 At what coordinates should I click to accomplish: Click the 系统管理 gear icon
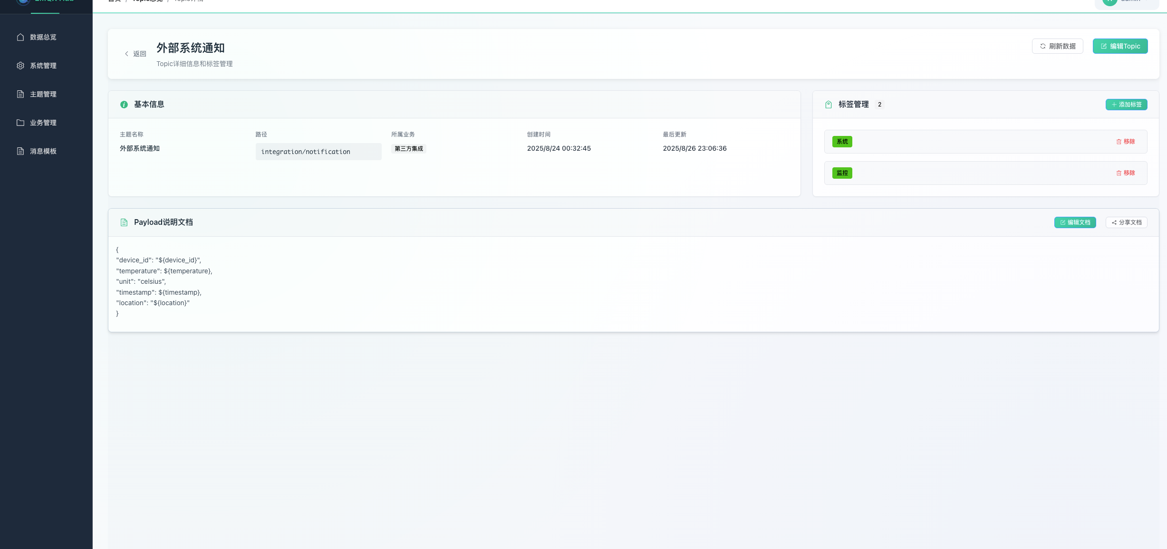click(20, 66)
